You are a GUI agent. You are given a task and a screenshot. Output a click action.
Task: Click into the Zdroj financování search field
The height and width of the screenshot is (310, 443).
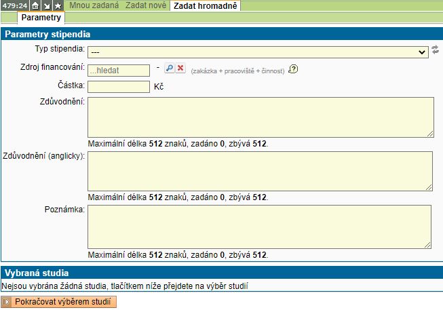point(118,69)
